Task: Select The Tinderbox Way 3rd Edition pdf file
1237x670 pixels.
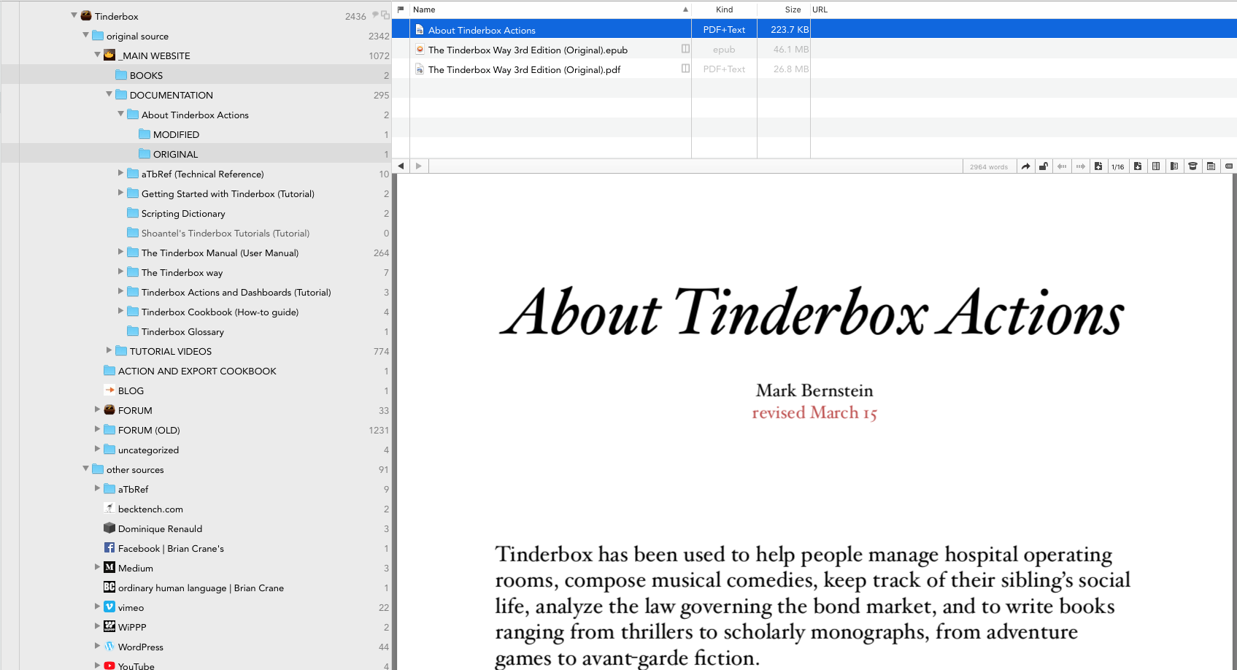Action: coord(524,69)
